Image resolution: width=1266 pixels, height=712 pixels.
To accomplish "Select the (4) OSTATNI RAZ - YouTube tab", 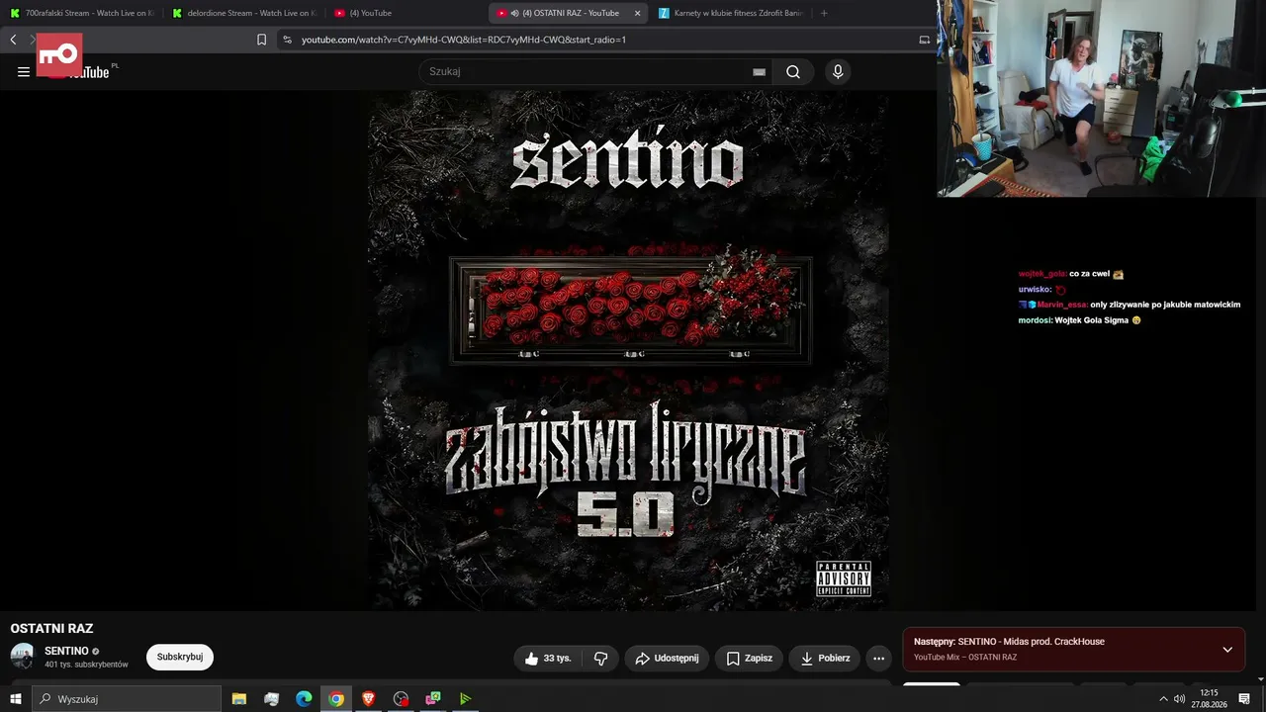I will click(x=570, y=13).
